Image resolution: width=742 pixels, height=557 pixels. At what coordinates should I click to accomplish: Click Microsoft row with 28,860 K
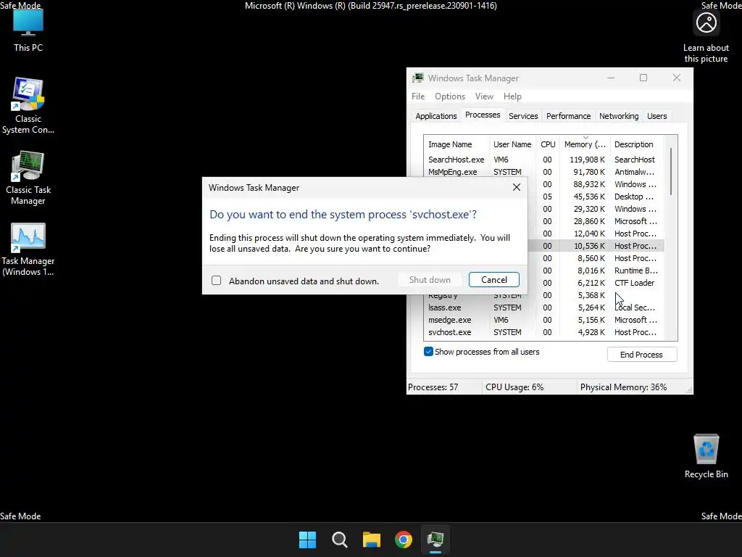pos(596,221)
